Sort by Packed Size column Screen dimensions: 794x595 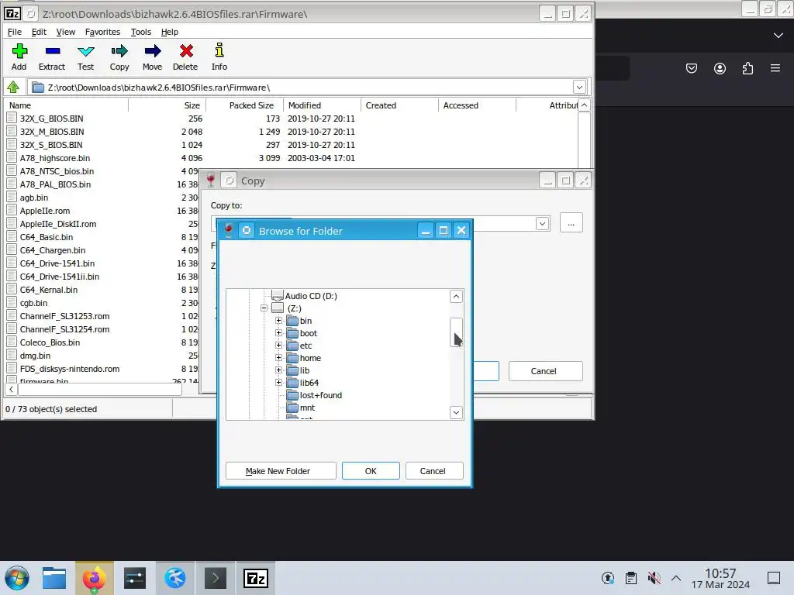click(244, 105)
